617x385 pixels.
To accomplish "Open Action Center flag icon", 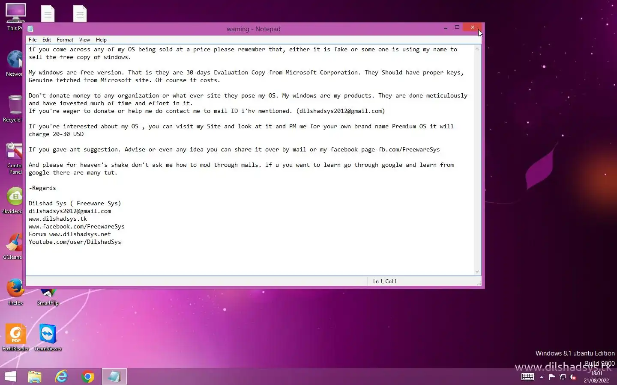I will tap(552, 377).
